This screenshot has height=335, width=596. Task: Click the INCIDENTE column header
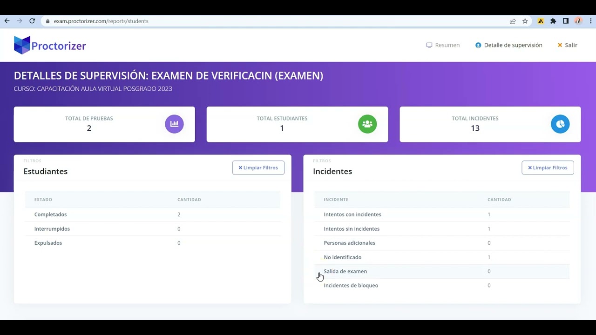(336, 200)
